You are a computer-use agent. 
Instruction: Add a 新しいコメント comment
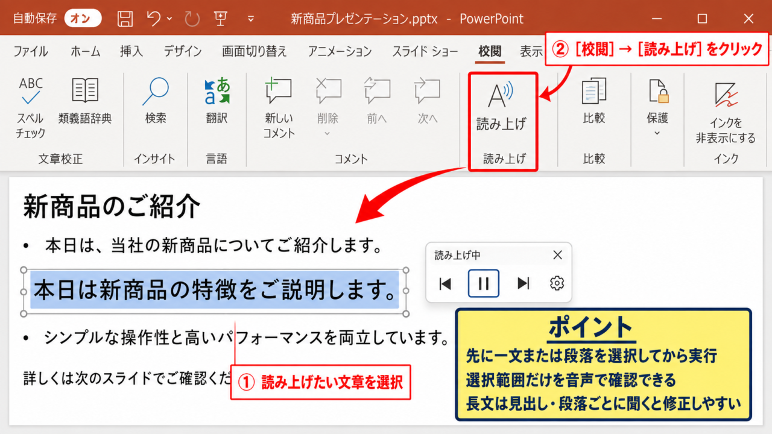point(279,107)
